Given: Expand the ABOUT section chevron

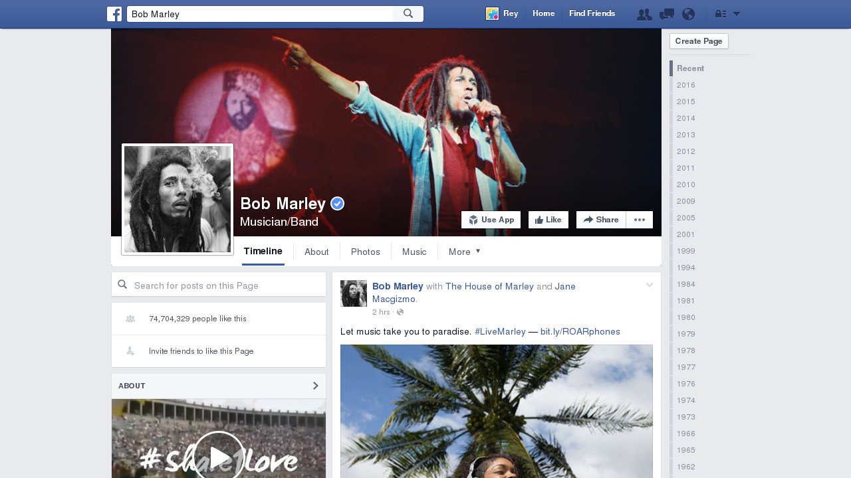Looking at the screenshot, I should 316,386.
